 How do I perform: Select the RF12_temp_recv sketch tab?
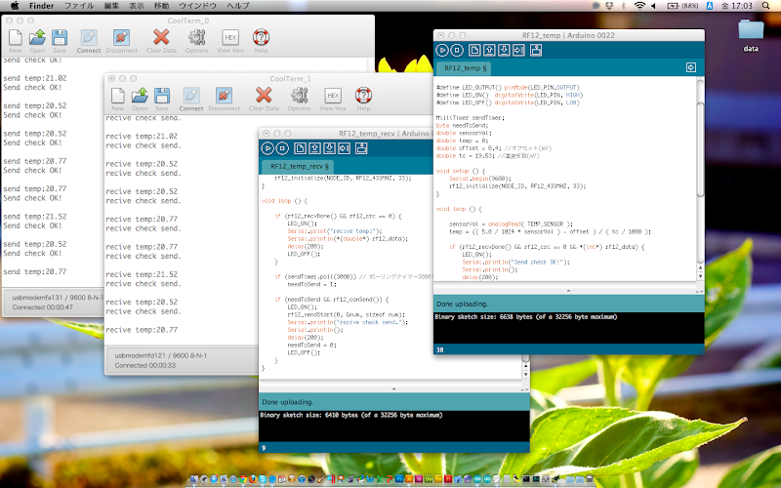point(299,166)
